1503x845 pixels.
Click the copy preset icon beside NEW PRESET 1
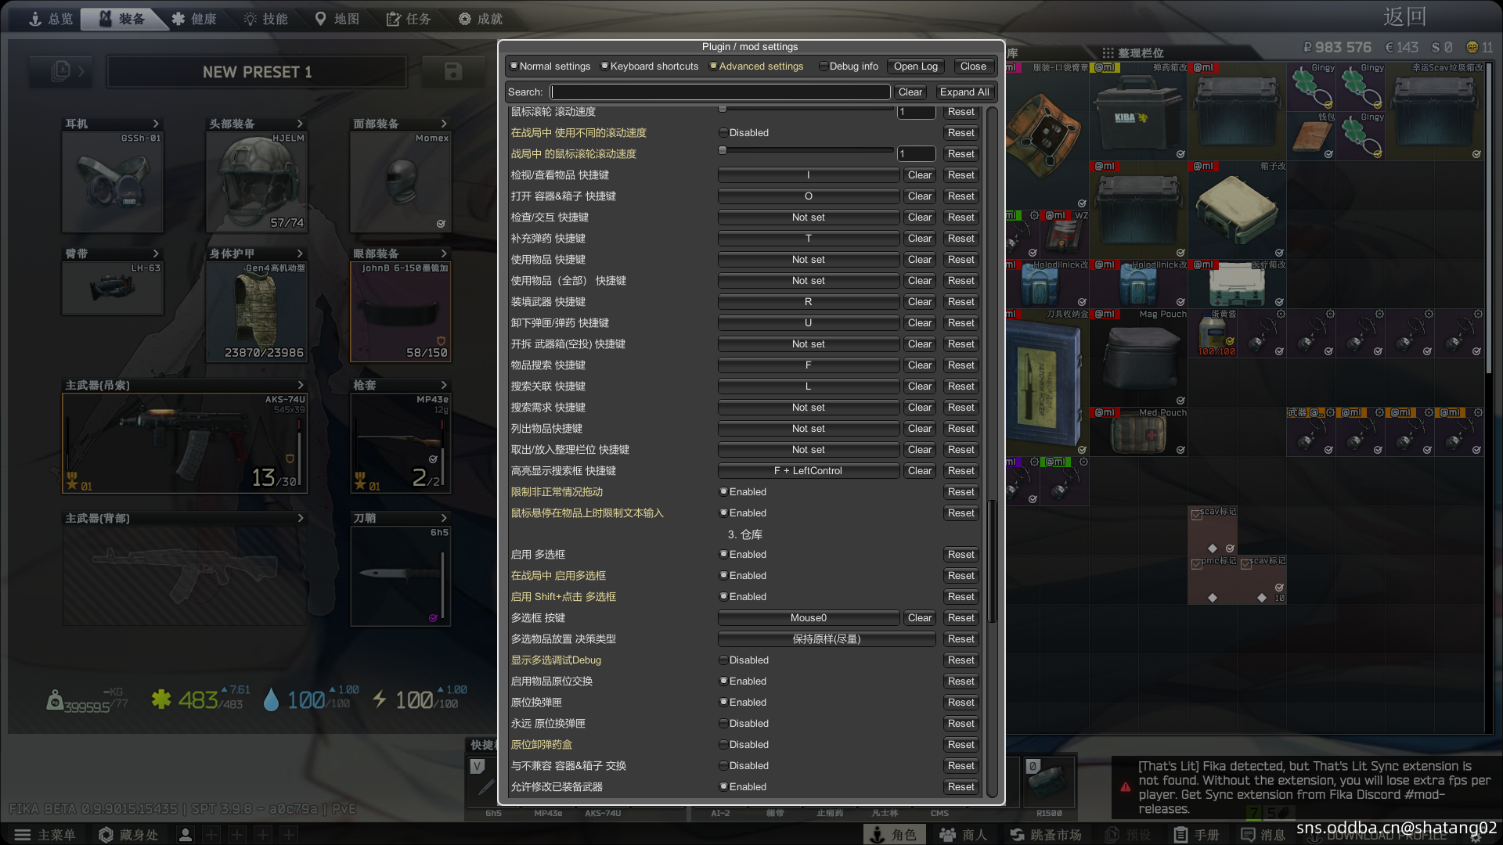pos(61,72)
